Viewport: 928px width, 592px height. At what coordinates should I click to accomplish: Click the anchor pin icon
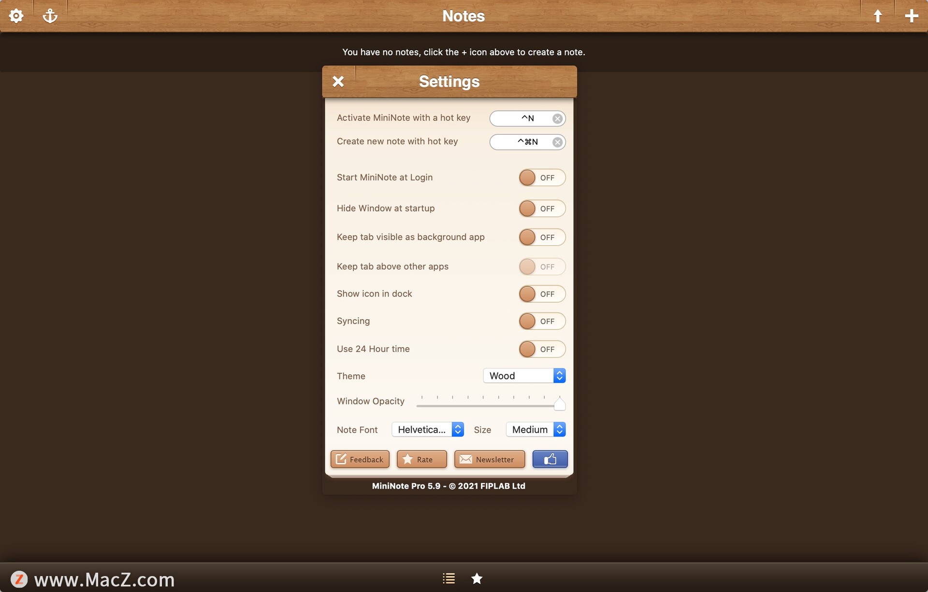(50, 16)
